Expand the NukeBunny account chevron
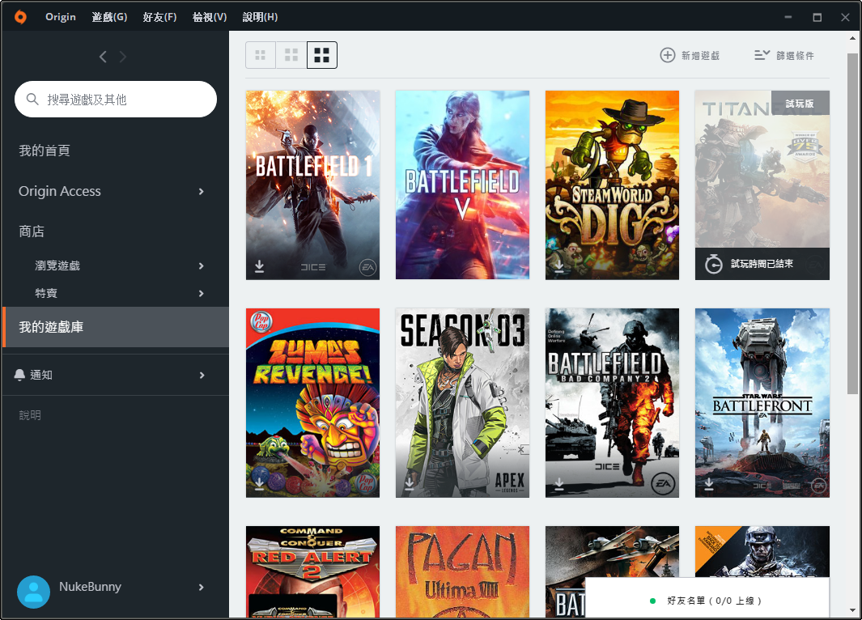Viewport: 862px width, 620px height. (202, 587)
